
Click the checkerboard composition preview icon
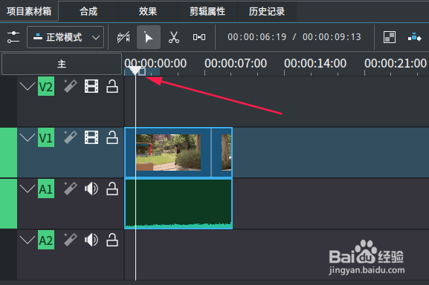[x=390, y=37]
